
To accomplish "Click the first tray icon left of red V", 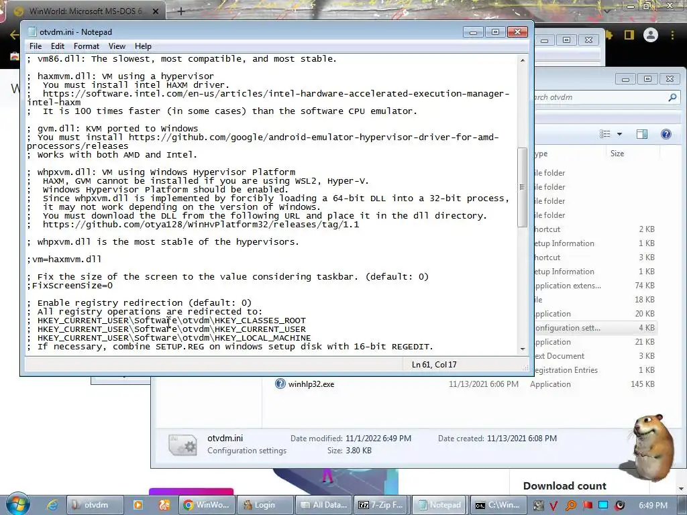I will click(539, 506).
